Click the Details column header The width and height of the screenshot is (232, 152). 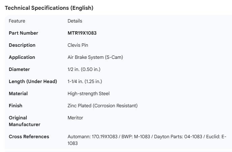75,21
